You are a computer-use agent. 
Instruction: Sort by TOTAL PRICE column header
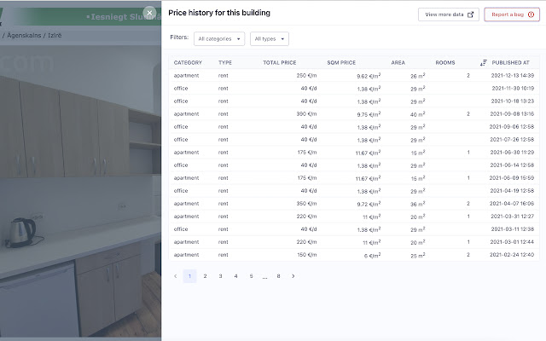[x=279, y=62]
